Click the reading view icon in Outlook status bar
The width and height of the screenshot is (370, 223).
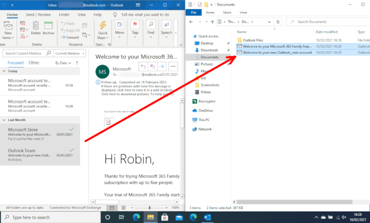[123, 208]
